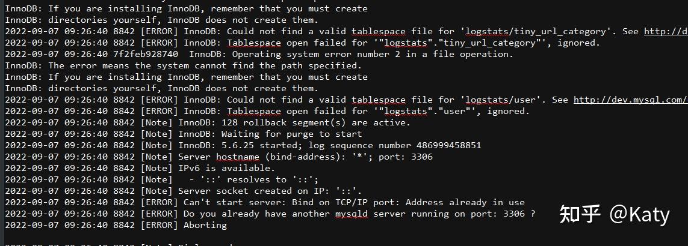Viewport: 688px width, 246px height.
Task: Click the 知乎 @Katy watermark
Action: [614, 214]
